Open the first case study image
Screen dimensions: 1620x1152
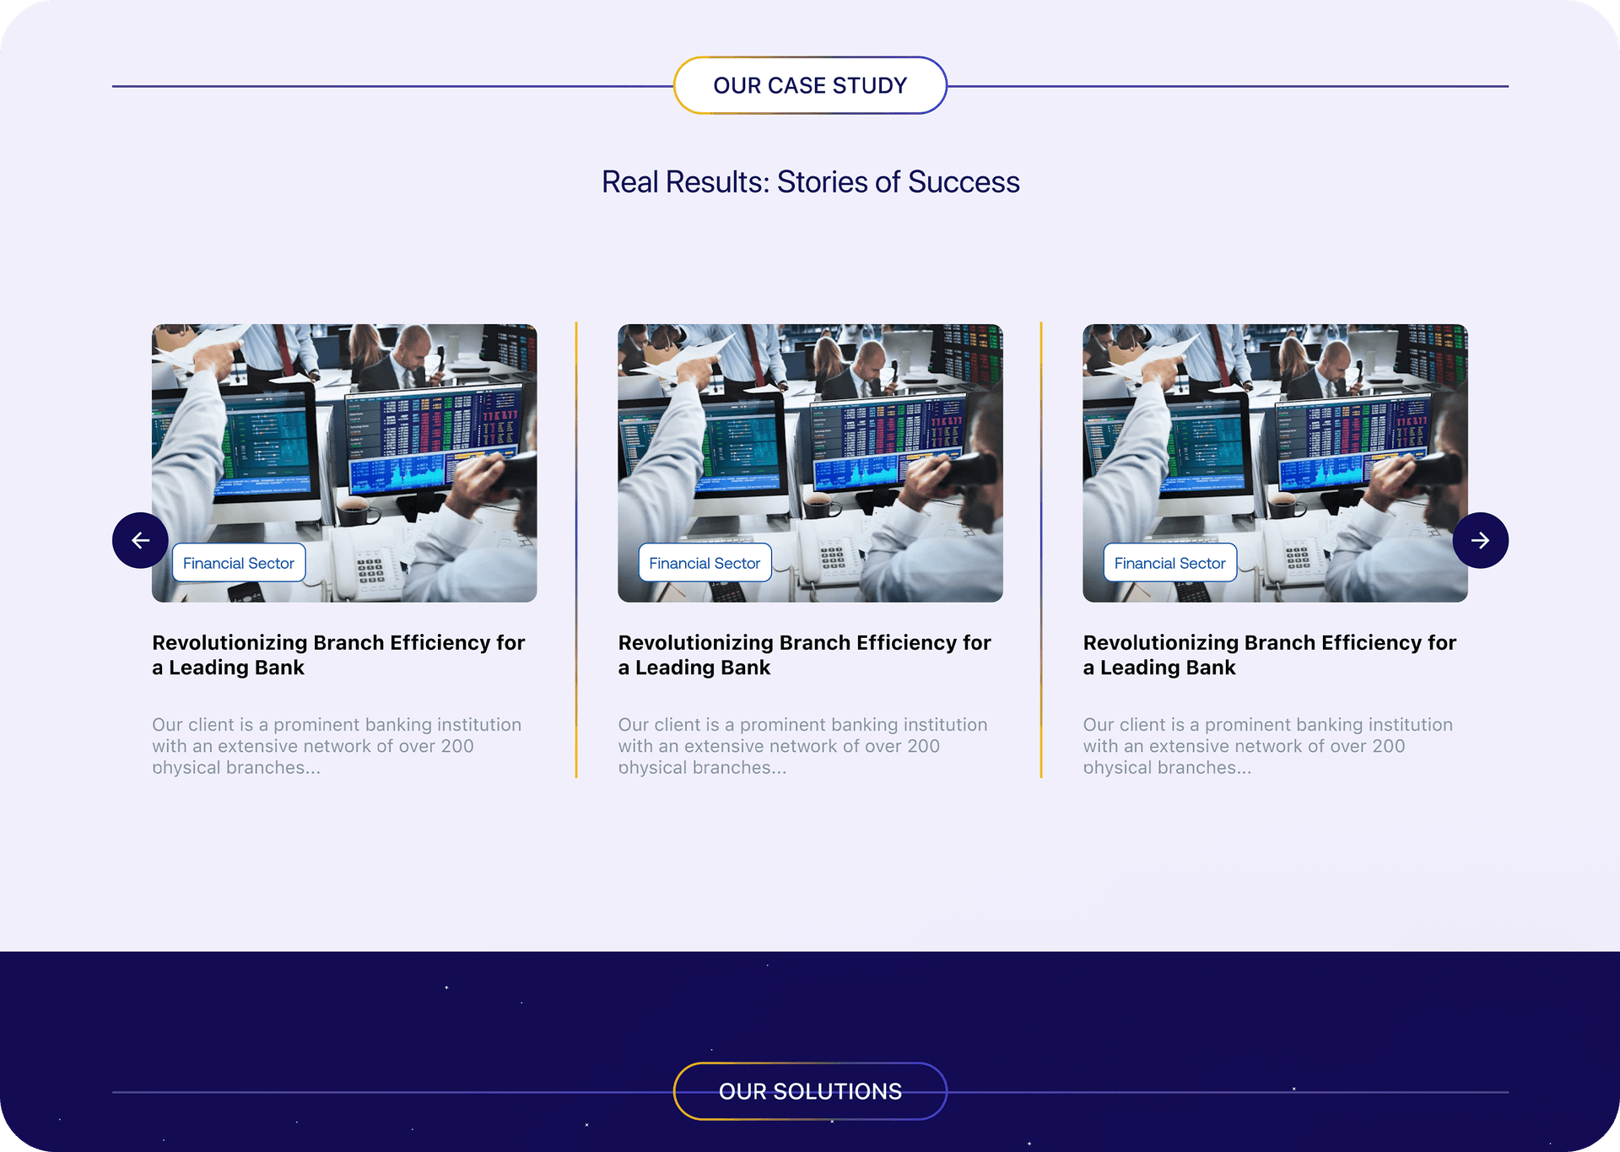(x=344, y=462)
